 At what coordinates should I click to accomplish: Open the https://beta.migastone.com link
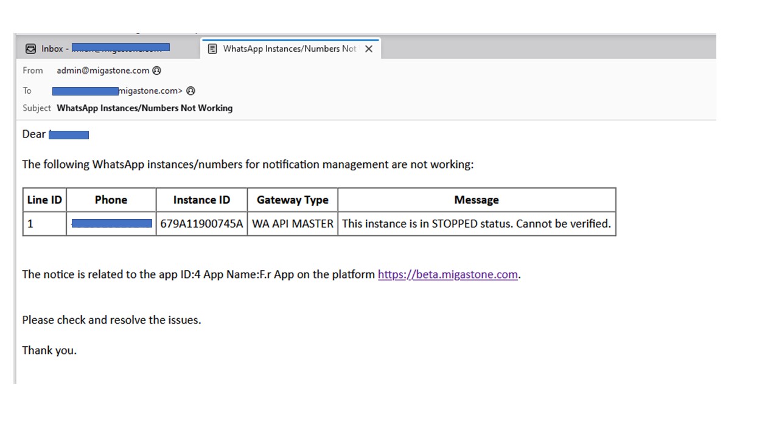[x=447, y=274]
